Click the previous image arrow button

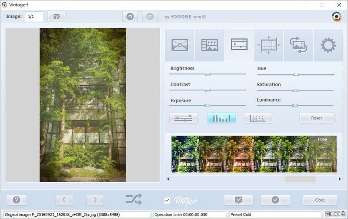coord(64,200)
